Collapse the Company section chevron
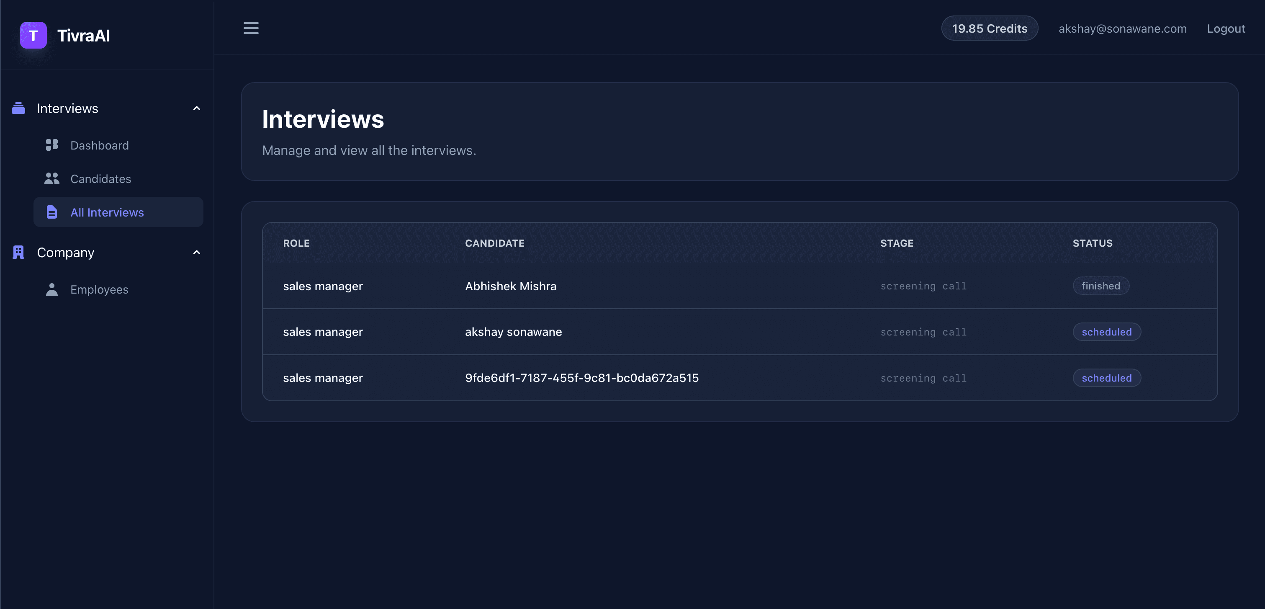The height and width of the screenshot is (609, 1265). tap(197, 252)
